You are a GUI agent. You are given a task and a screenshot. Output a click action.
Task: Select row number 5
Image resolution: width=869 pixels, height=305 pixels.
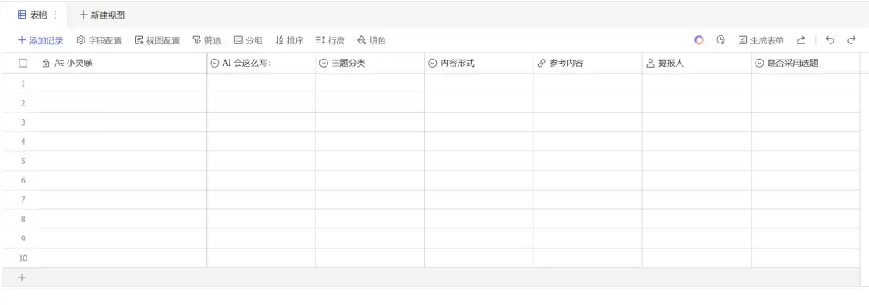coord(23,161)
